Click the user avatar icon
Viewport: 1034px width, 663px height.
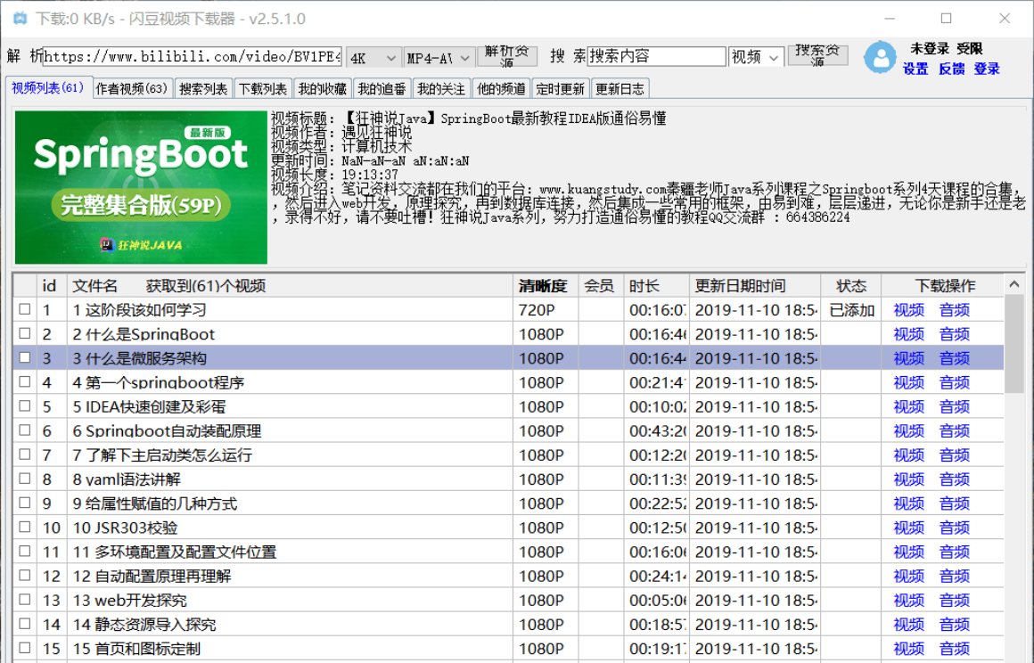click(x=879, y=58)
